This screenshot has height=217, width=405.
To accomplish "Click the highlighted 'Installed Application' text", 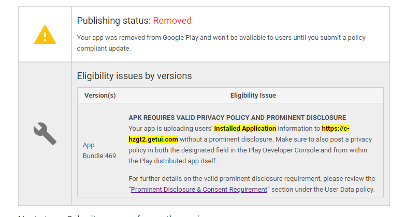I will click(245, 128).
